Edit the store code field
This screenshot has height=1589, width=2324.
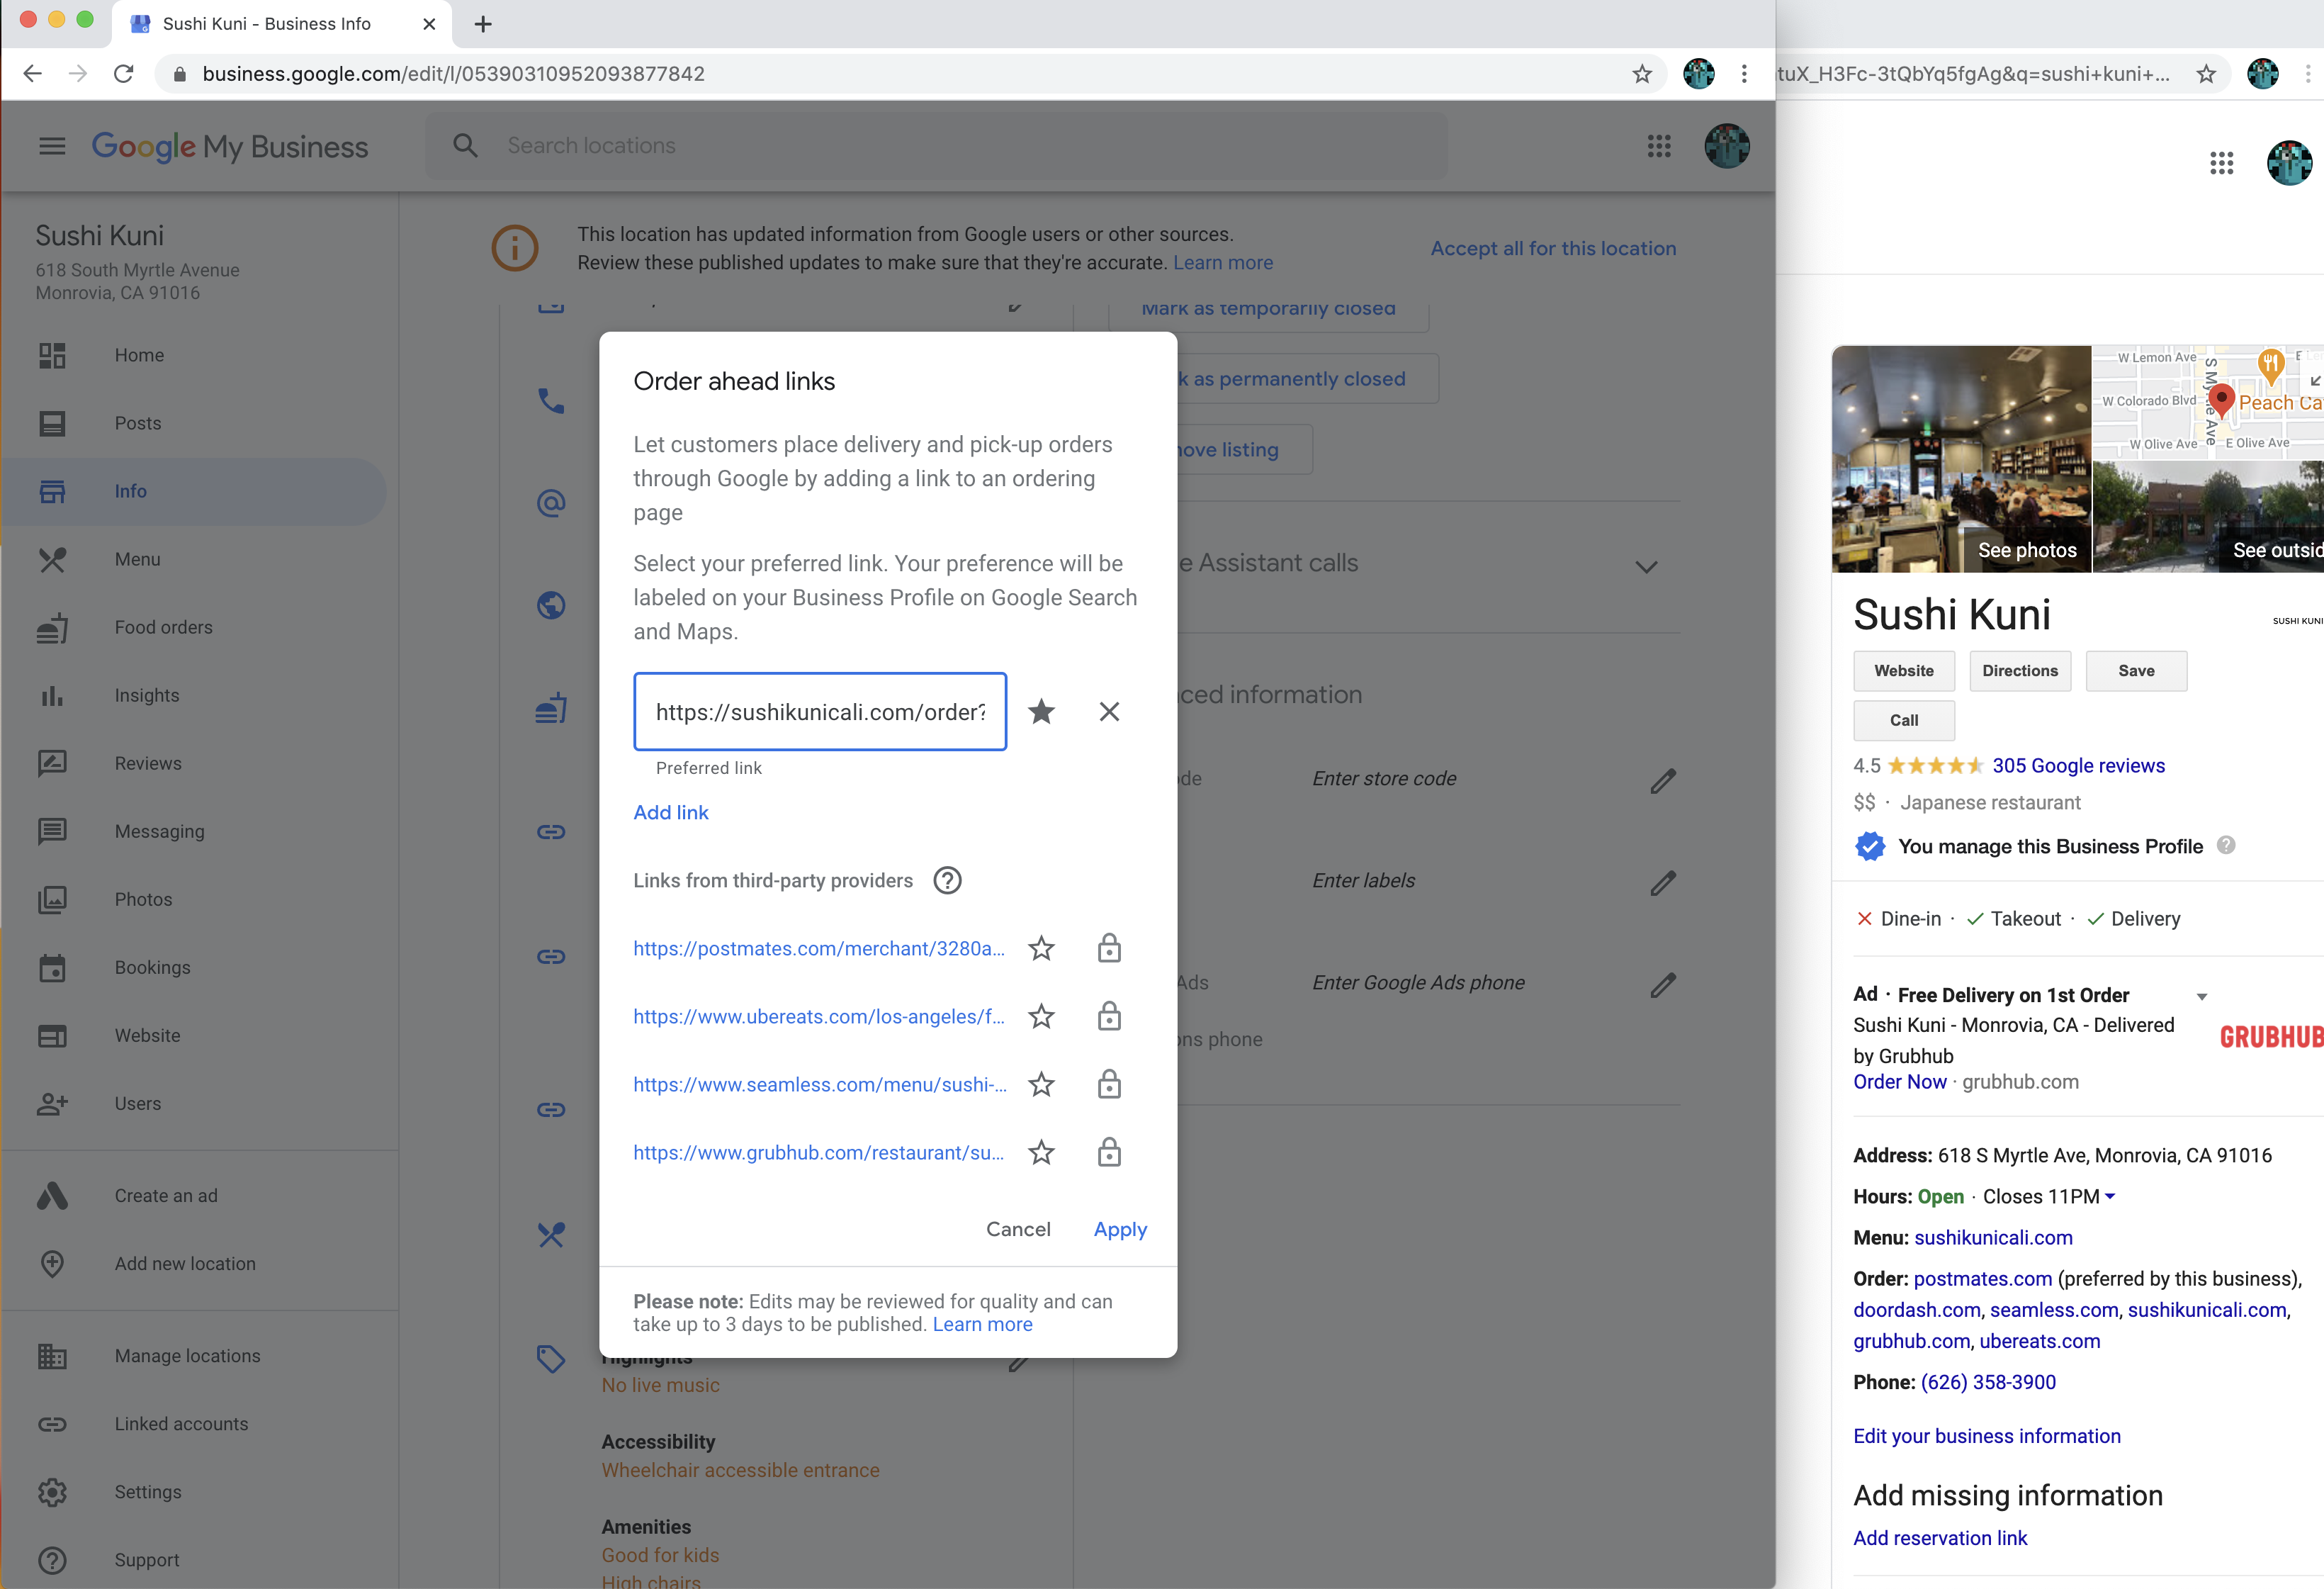tap(1662, 780)
